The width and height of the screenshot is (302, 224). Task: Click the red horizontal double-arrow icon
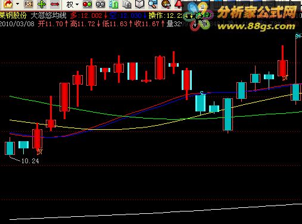pyautogui.click(x=55, y=4)
